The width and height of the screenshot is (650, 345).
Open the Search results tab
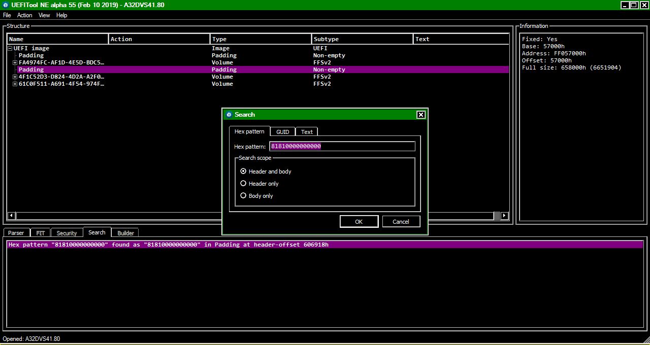pos(97,232)
